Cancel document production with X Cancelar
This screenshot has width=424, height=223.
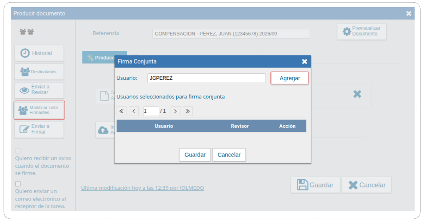[x=366, y=185]
